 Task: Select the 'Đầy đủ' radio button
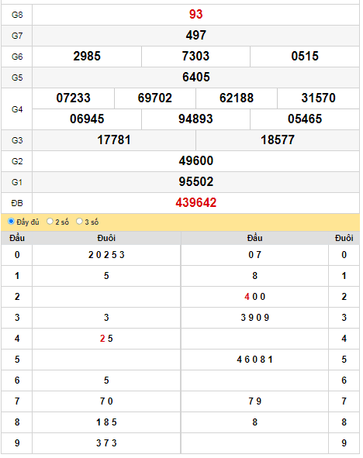coord(11,222)
